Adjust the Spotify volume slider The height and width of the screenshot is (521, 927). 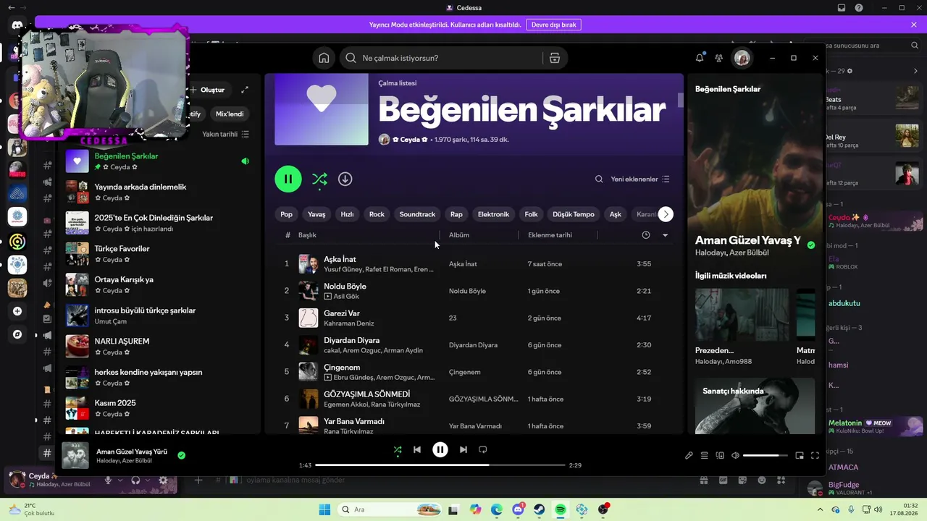point(765,455)
